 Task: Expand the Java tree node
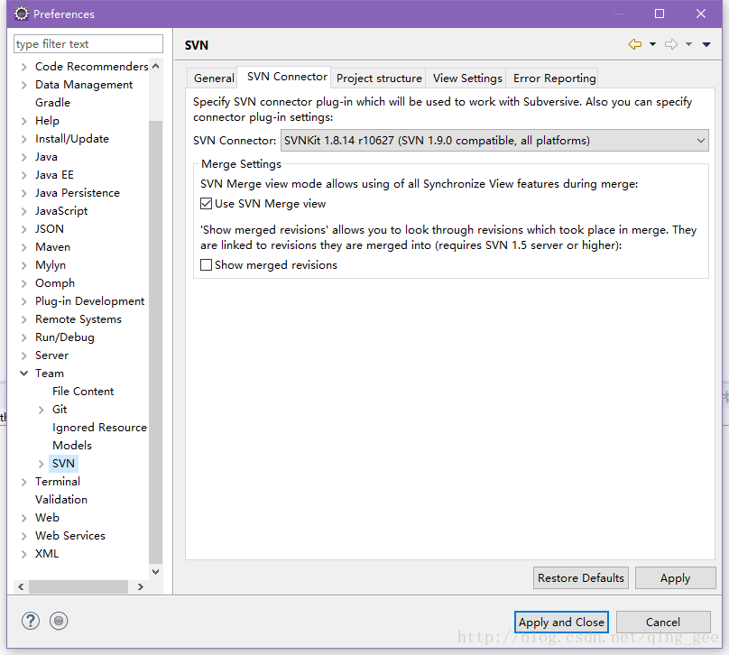pyautogui.click(x=23, y=157)
